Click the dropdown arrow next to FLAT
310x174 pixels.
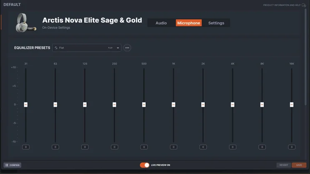click(x=118, y=48)
